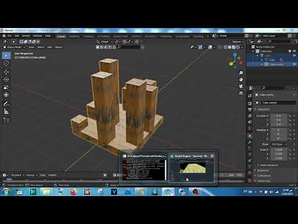Open the Material properties tab icon
Image resolution: width=298 pixels, height=224 pixels.
pyautogui.click(x=250, y=172)
